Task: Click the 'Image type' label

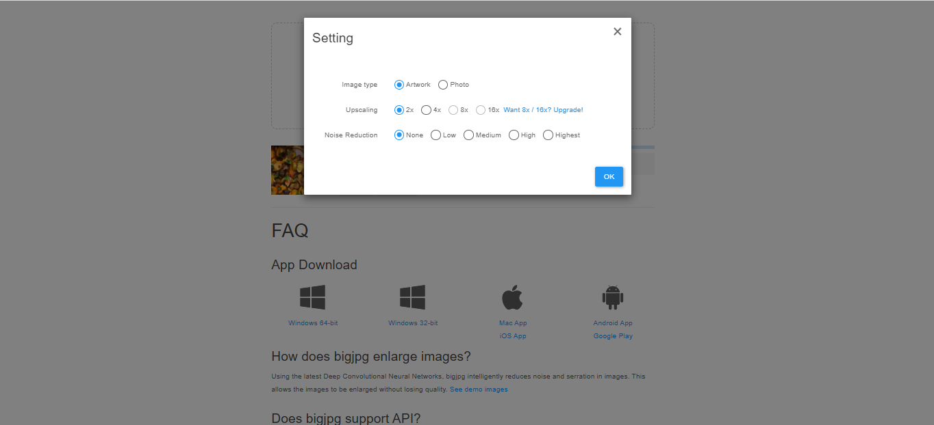Action: [359, 85]
